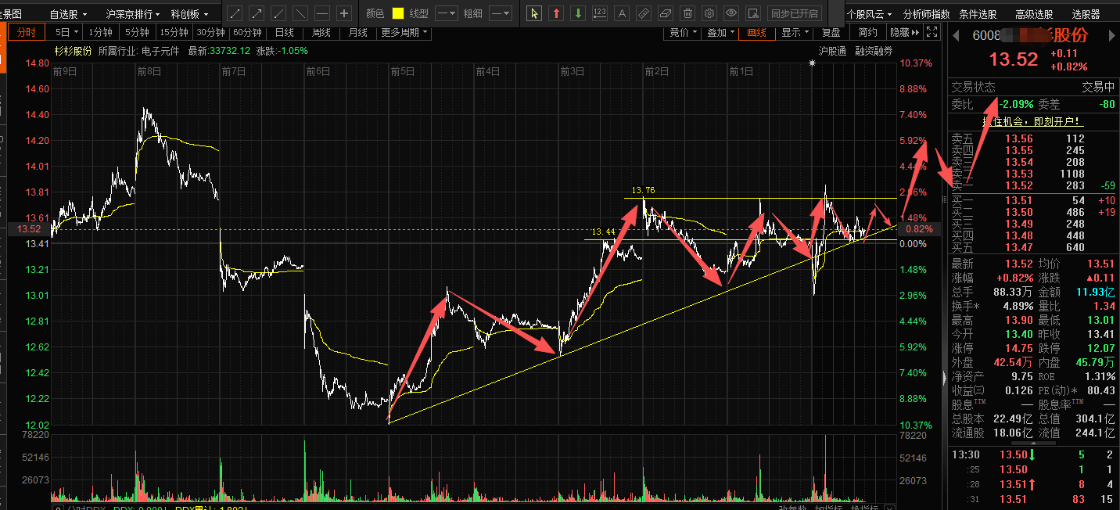Expand the 隐藏 hide panel button
Image resolution: width=1120 pixels, height=510 pixels.
click(x=903, y=32)
